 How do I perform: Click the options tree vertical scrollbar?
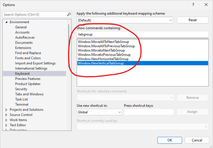pyautogui.click(x=69, y=46)
